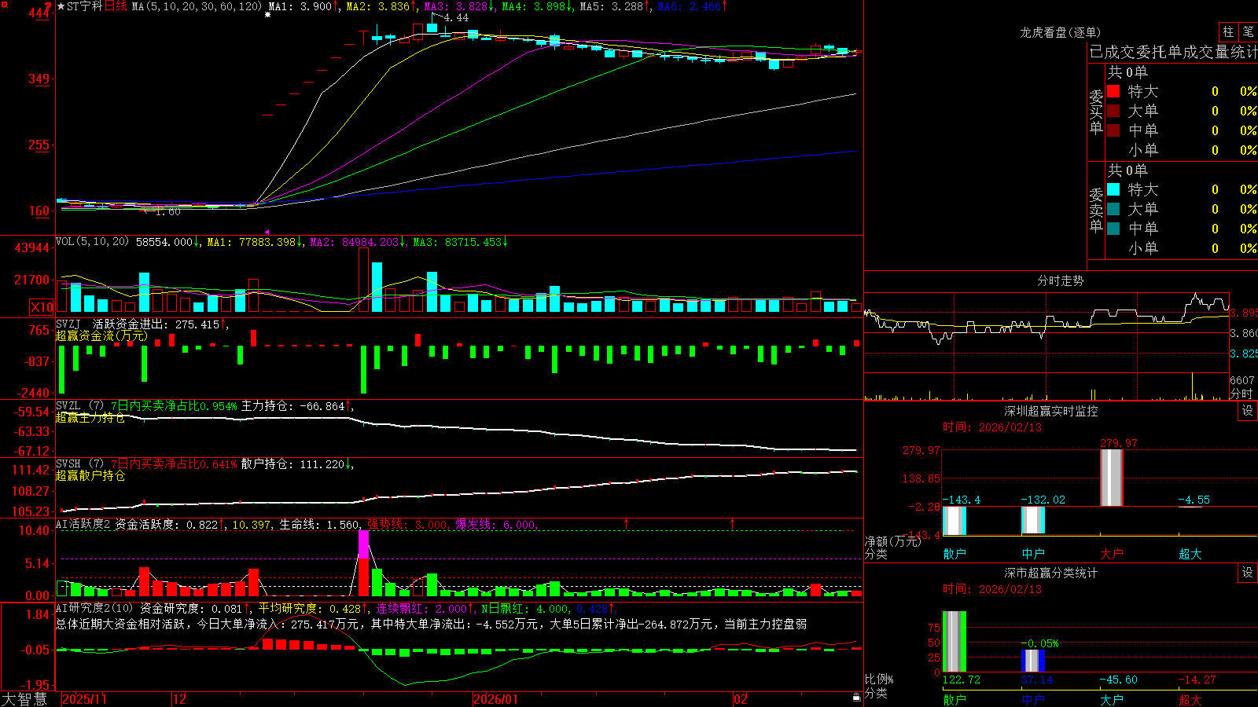This screenshot has height=707, width=1258.
Task: Click the small red square icon at the window corner
Action: [3, 3]
